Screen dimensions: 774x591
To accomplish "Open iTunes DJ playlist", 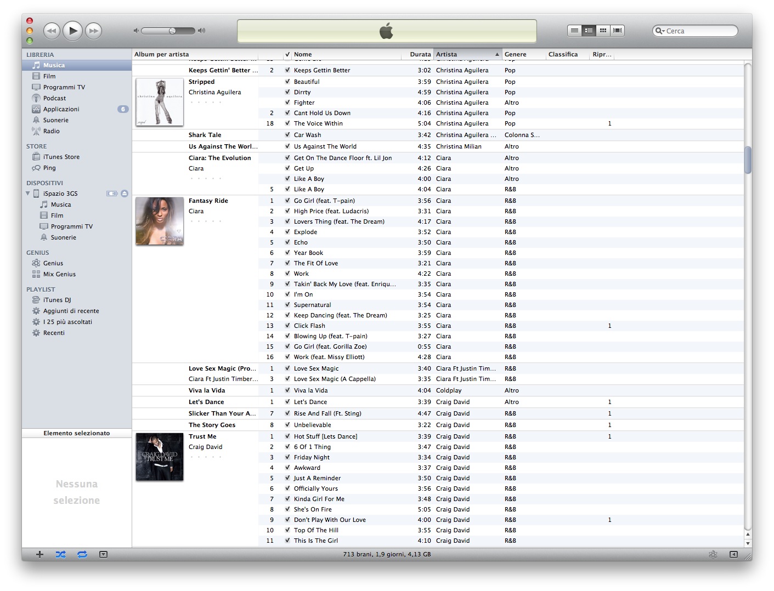I will 77,300.
